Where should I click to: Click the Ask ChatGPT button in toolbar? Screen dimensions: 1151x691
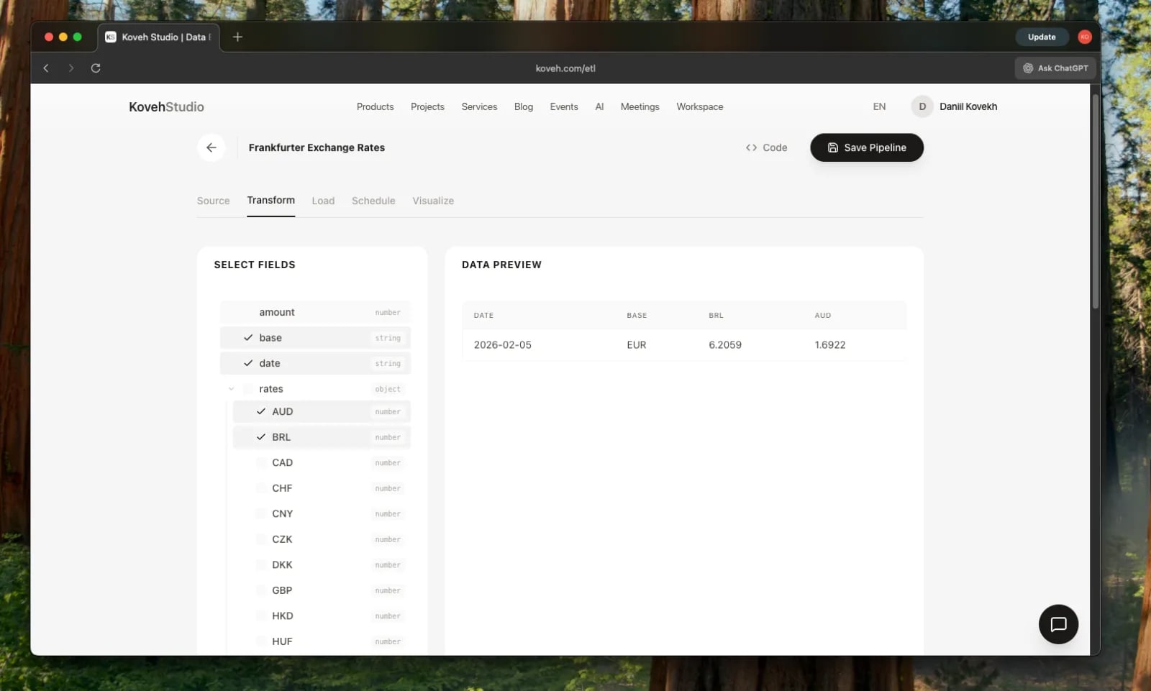tap(1055, 68)
